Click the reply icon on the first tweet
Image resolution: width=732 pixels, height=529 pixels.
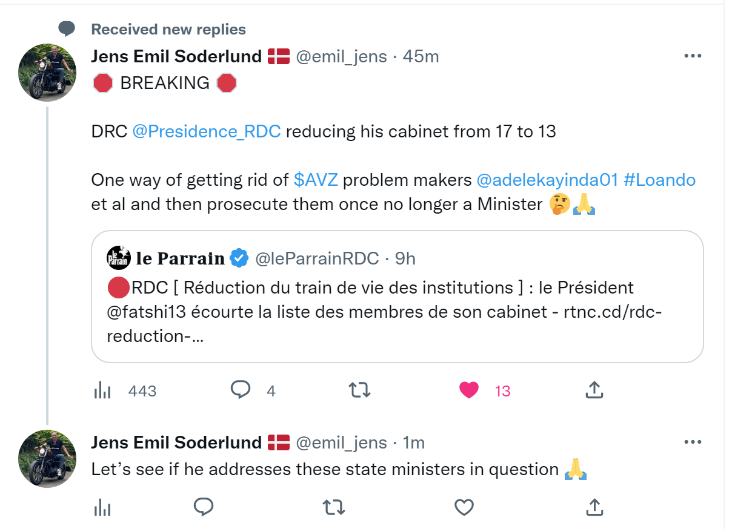tap(241, 390)
